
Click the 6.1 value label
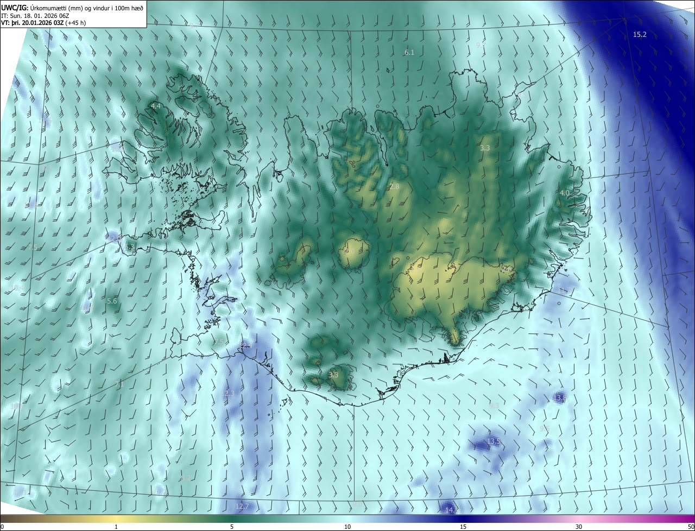click(x=409, y=53)
